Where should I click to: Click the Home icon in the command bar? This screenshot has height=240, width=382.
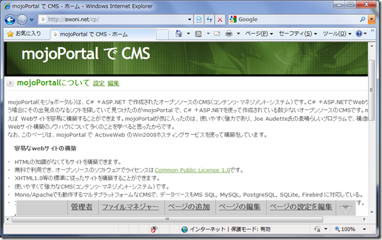(x=179, y=34)
